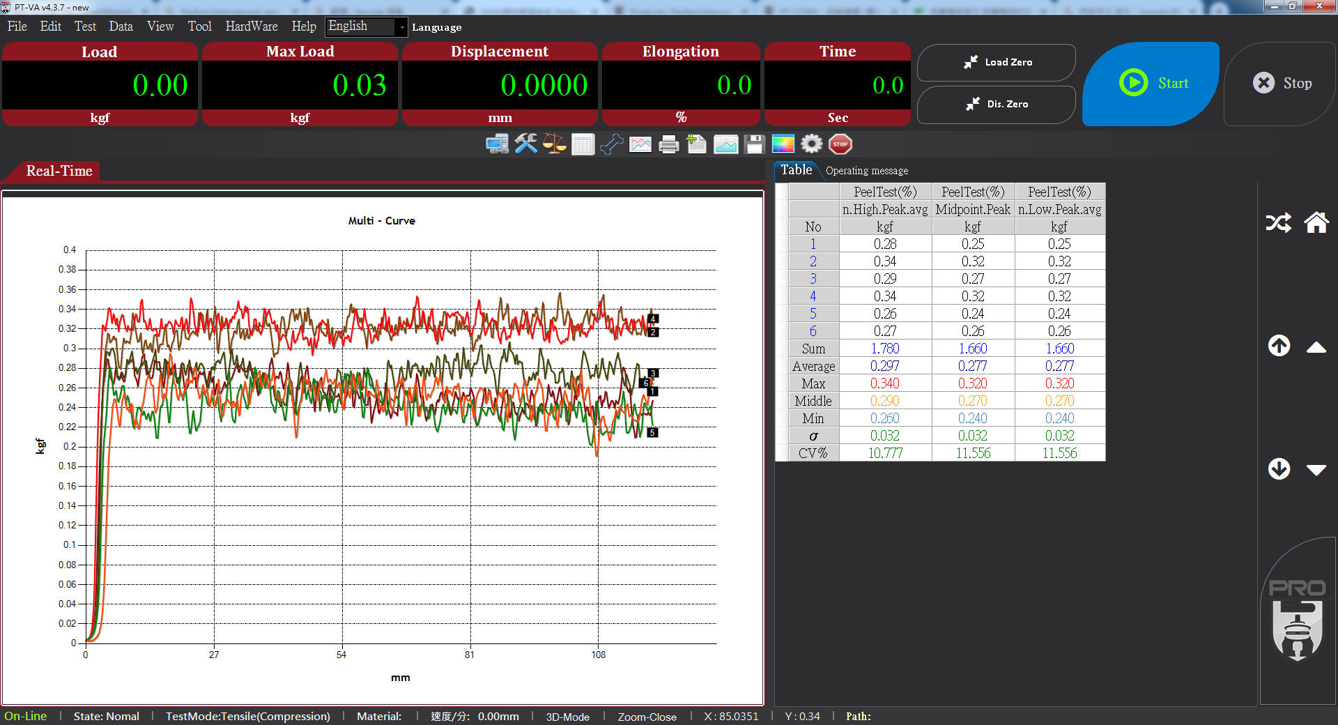Click the floppy disk save icon
Viewport: 1338px width, 725px height.
point(754,144)
